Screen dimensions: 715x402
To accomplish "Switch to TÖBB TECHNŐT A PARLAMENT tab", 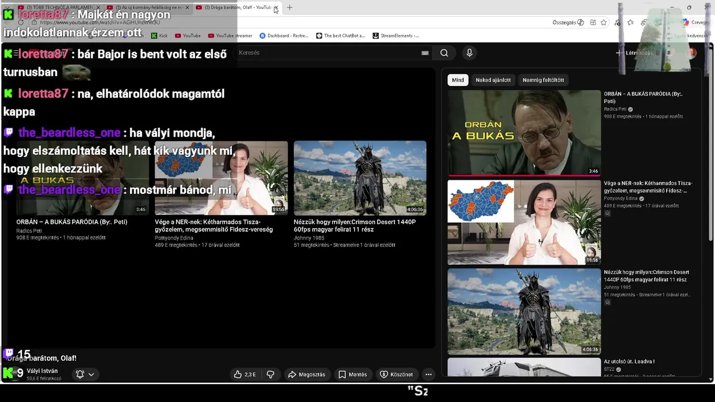I will pos(58,8).
